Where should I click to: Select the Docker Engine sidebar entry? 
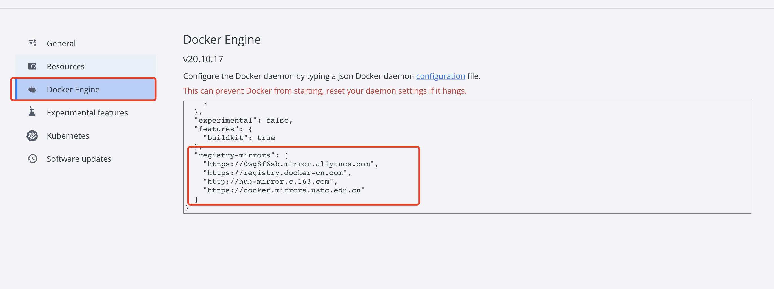click(73, 89)
